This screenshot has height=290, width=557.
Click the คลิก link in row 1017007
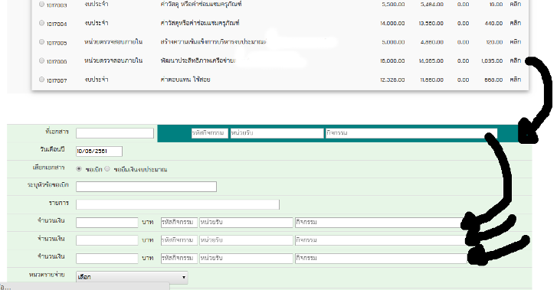point(516,80)
